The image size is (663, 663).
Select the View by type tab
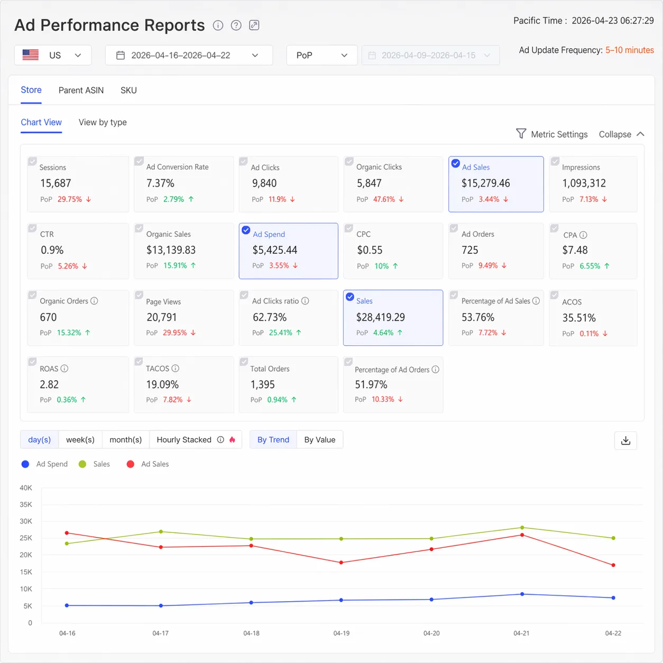pyautogui.click(x=103, y=122)
